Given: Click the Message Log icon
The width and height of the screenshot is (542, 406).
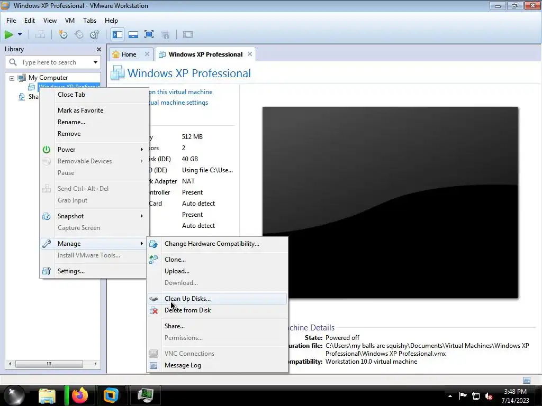Looking at the screenshot, I should click(153, 365).
